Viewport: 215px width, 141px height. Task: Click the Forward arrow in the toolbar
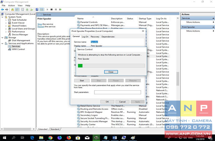click(x=7, y=9)
